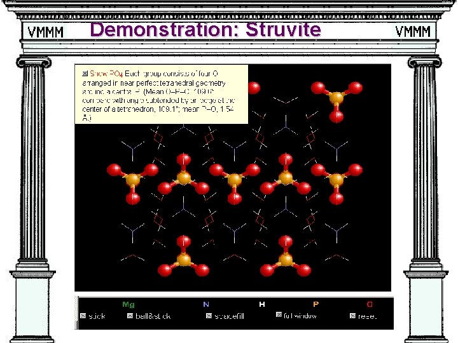This screenshot has width=458, height=343.
Task: Select the orange P element label
Action: [316, 304]
